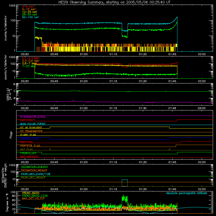Click the B tick on GOES axis
The width and height of the screenshot is (216, 216).
(x=15, y=98)
